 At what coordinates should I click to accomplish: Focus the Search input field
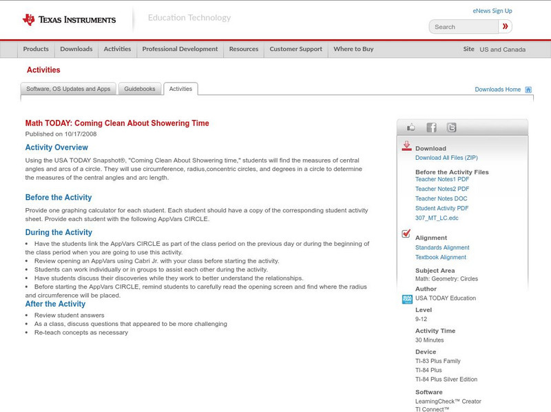464,27
